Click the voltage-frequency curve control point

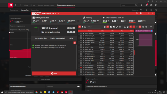click(x=10, y=50)
